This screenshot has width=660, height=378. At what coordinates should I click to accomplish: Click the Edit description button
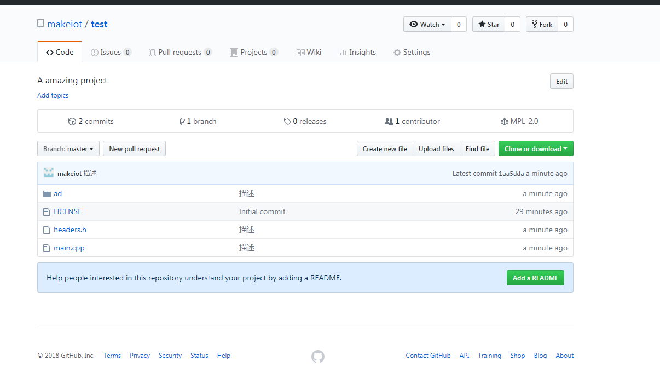(x=561, y=81)
